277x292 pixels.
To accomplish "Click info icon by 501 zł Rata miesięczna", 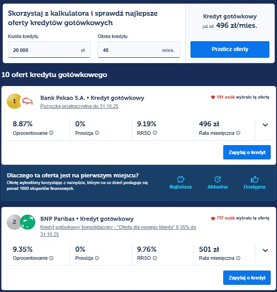I will pyautogui.click(x=238, y=258).
